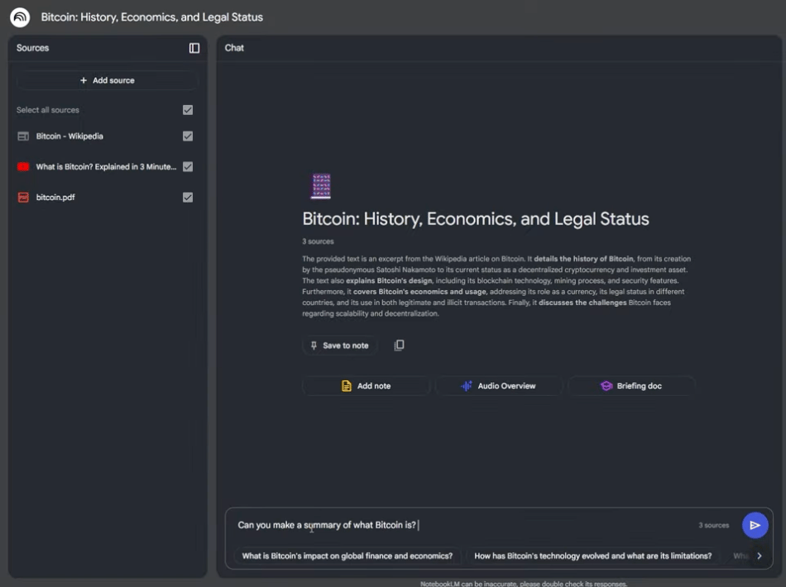Select the global finance and economics suggestion

pos(347,556)
